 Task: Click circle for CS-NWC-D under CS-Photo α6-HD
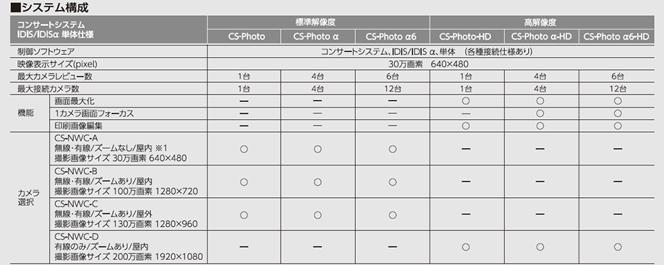(x=618, y=247)
